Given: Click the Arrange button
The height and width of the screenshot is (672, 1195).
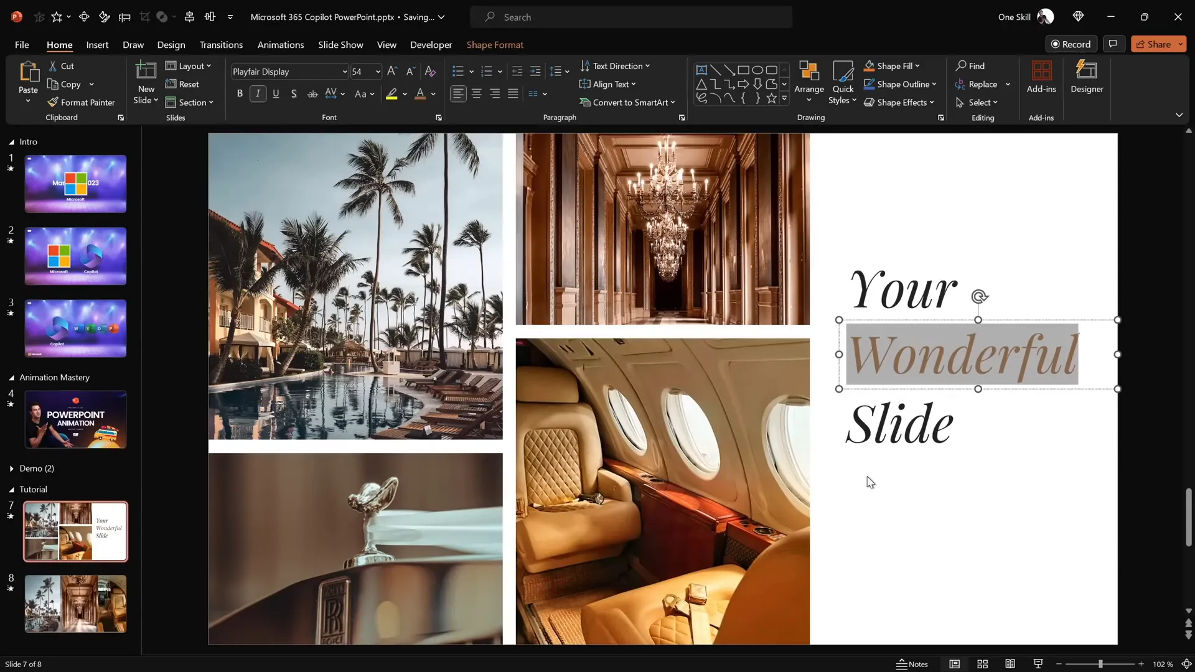Looking at the screenshot, I should point(809,83).
